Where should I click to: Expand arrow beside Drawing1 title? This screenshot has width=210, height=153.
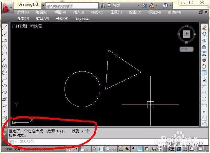(43, 5)
